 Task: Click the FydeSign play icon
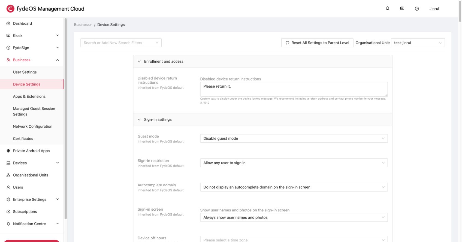(8, 48)
